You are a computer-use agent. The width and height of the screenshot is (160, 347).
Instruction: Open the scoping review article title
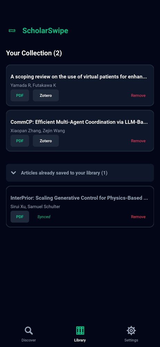click(79, 77)
